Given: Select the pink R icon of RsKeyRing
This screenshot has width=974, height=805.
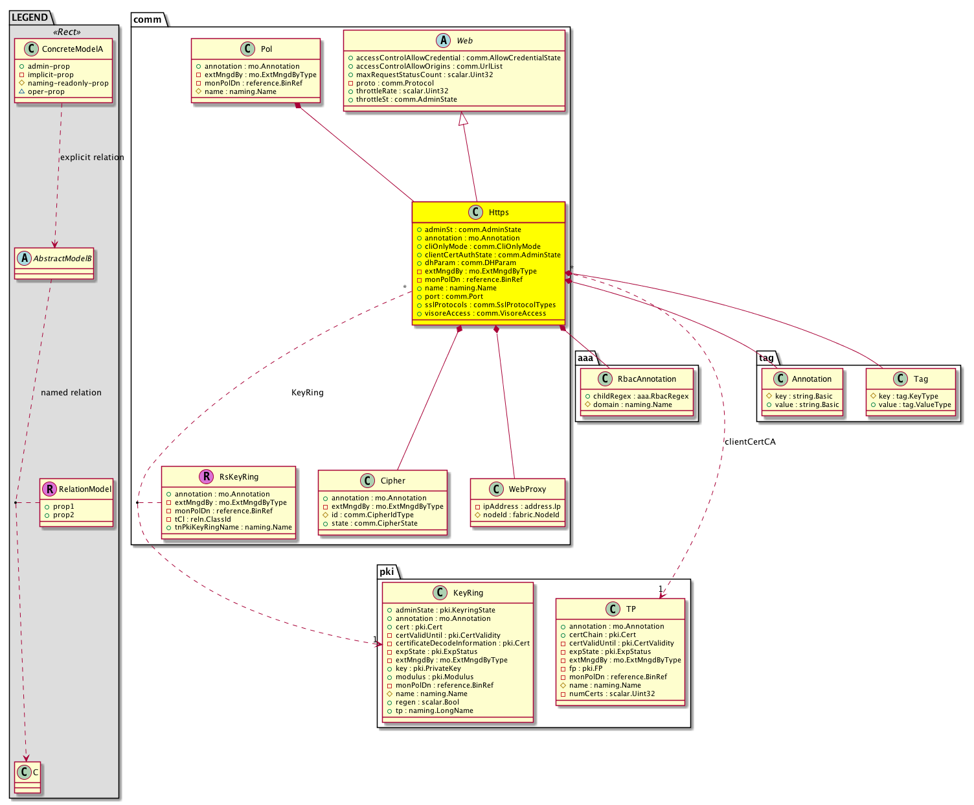Looking at the screenshot, I should [207, 476].
